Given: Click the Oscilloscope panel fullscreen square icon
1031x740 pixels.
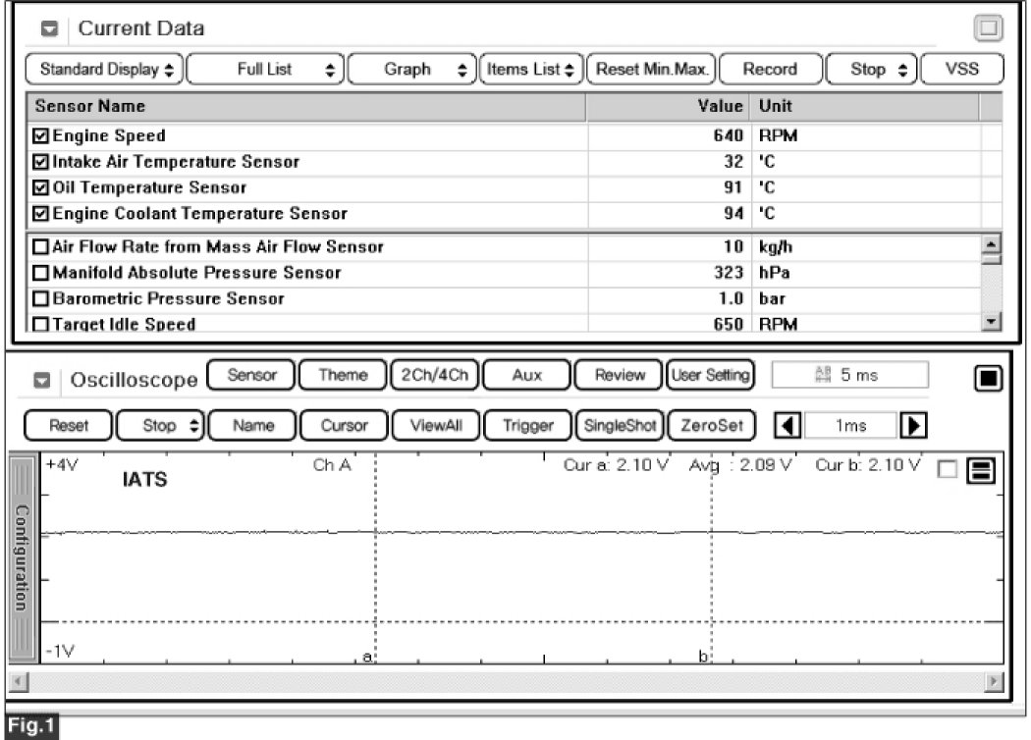Looking at the screenshot, I should pyautogui.click(x=988, y=378).
